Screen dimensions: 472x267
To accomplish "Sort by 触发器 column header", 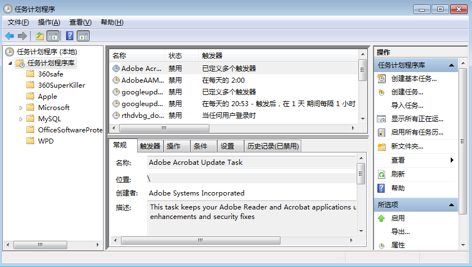I will [278, 55].
